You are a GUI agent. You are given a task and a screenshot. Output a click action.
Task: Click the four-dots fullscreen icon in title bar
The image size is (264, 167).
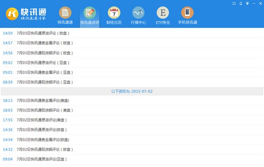234,4
